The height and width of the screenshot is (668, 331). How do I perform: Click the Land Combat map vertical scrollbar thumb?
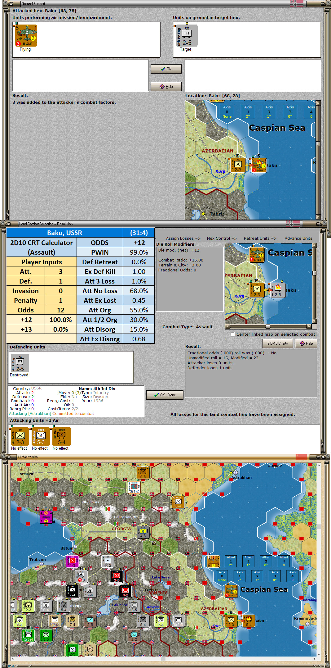(314, 273)
